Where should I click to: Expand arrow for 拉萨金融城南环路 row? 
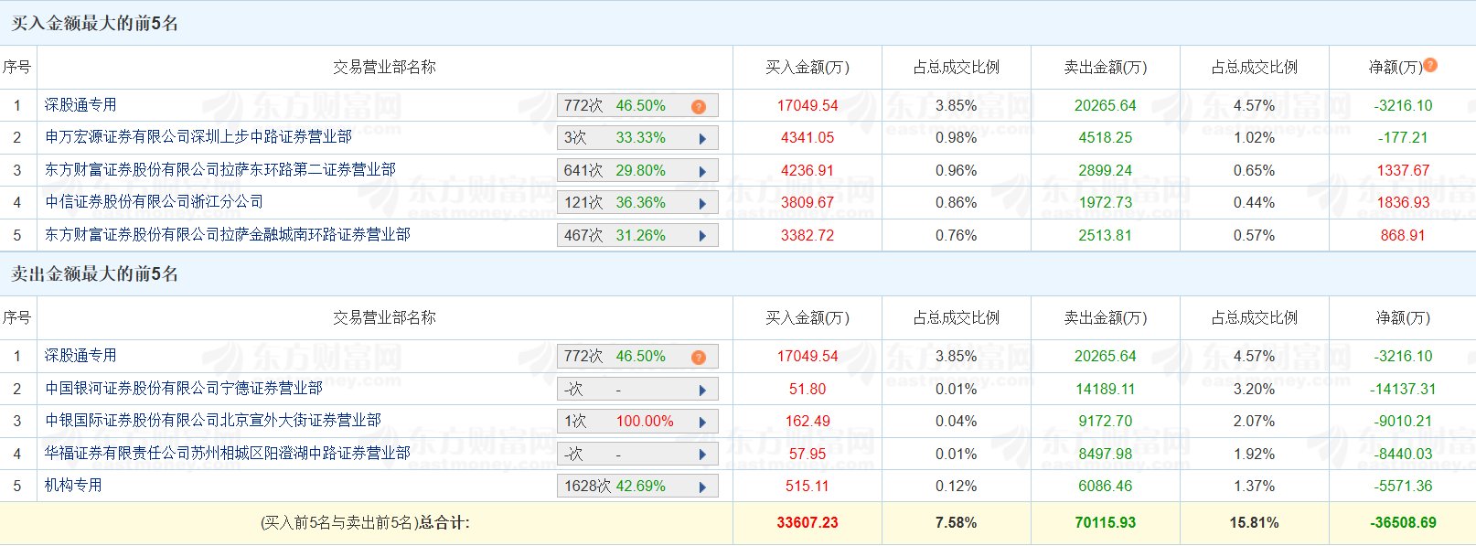pos(702,236)
